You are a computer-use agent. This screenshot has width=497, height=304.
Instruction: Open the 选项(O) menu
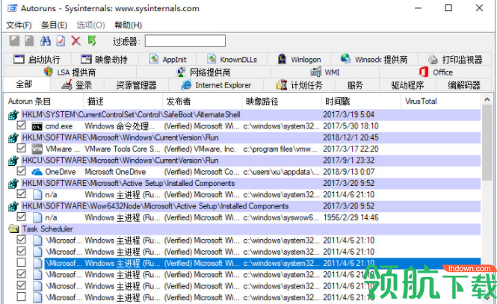90,25
